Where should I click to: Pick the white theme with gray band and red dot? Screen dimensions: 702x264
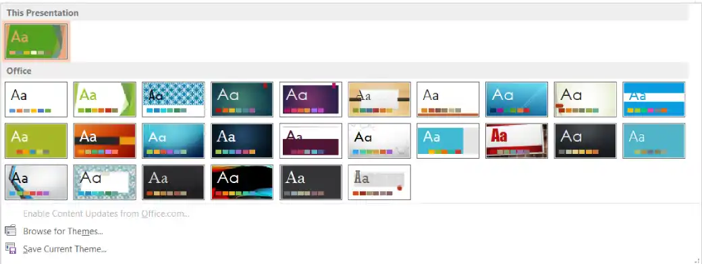pos(379,182)
